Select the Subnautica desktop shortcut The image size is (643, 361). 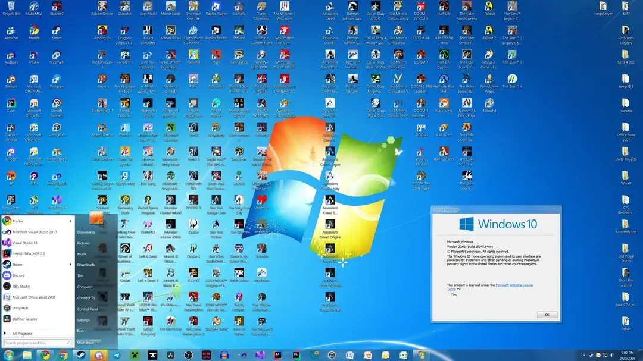pyautogui.click(x=239, y=57)
